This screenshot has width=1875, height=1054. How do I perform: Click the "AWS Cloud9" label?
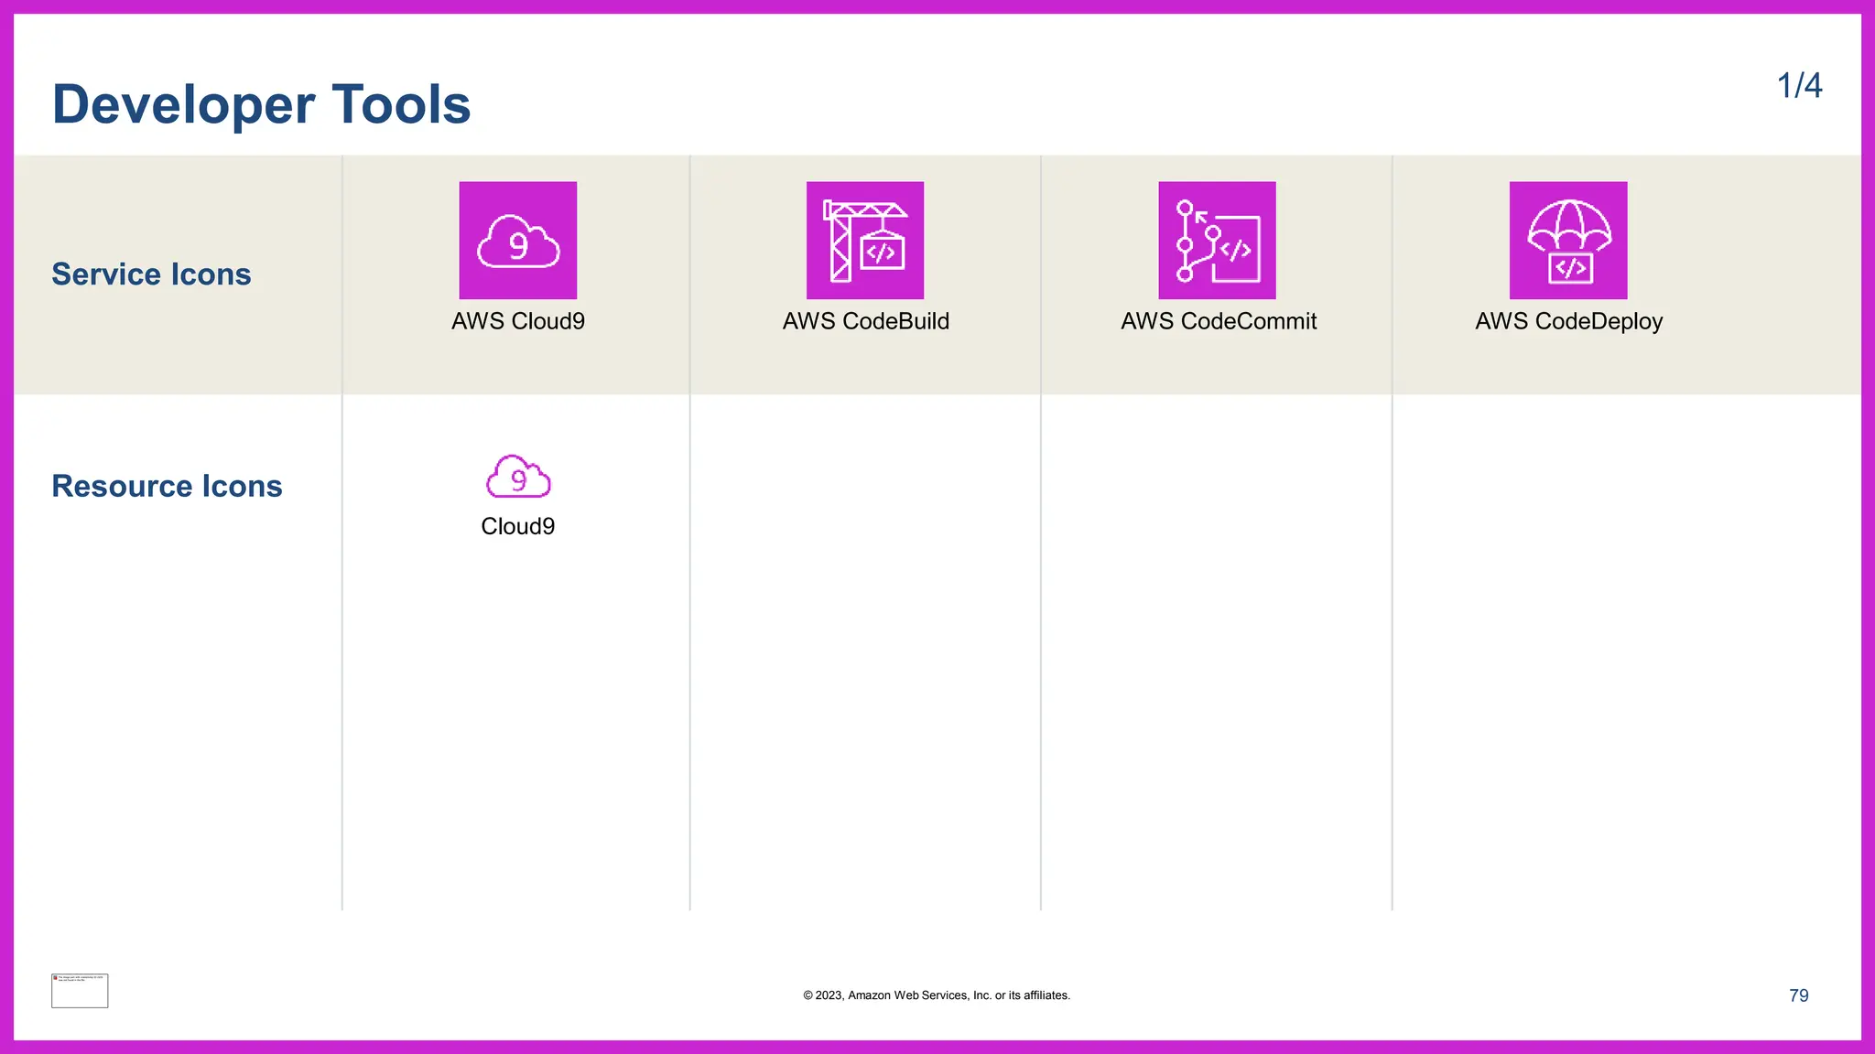(518, 321)
